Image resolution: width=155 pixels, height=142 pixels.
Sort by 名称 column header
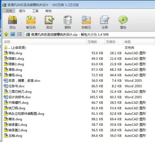pyautogui.click(x=44, y=42)
